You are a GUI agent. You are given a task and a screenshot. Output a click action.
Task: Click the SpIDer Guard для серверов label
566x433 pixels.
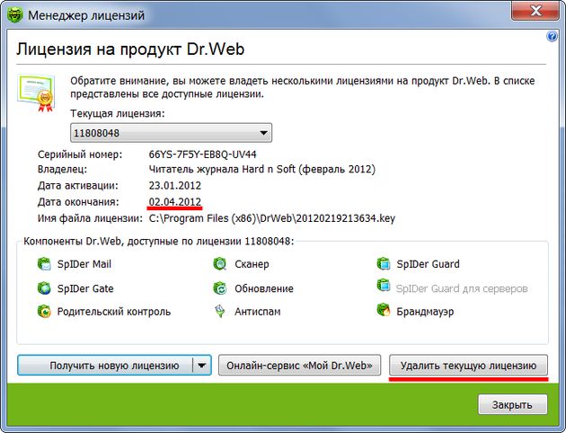coord(462,288)
